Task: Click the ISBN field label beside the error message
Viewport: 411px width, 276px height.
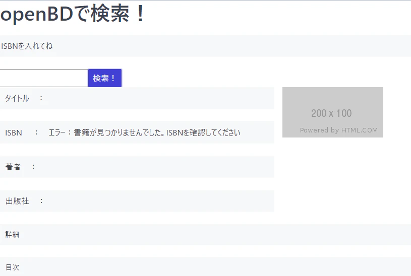Action: pyautogui.click(x=14, y=133)
